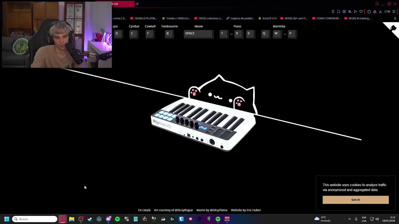Image resolution: width=399 pixels, height=224 pixels.
Task: Open the Captura de pantall... bookmark
Action: coord(240,18)
